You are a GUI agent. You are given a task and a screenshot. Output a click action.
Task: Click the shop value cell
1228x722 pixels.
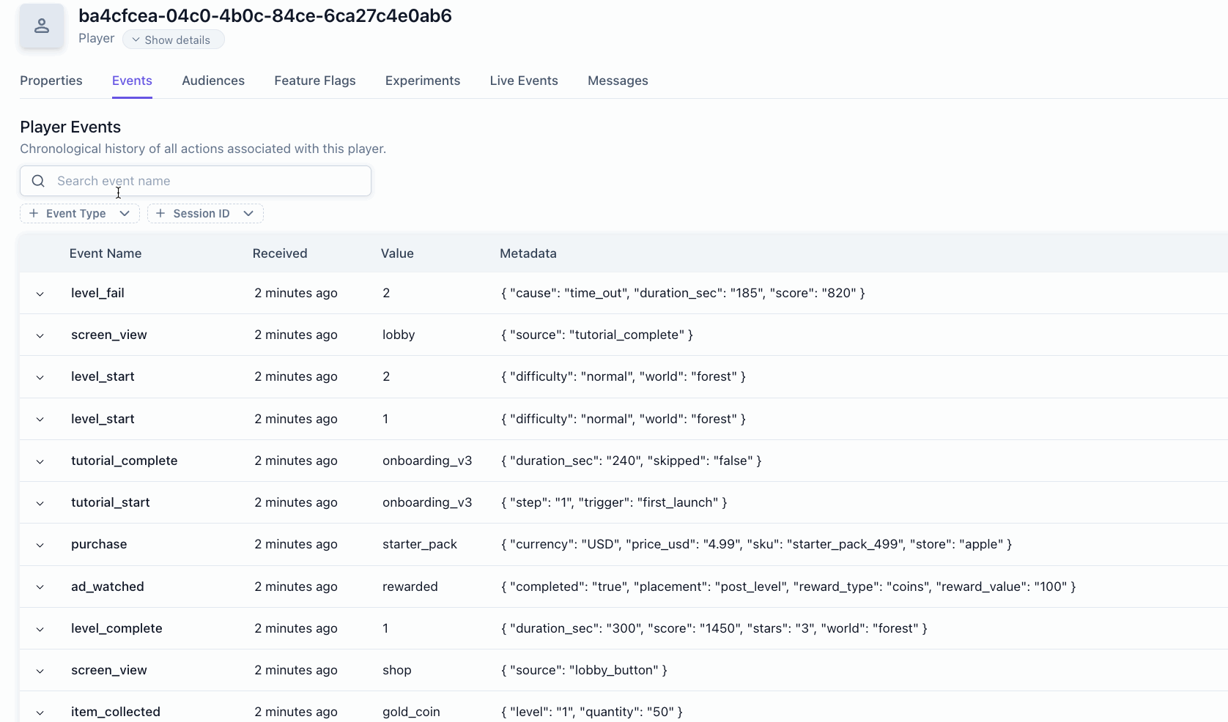[x=397, y=670]
